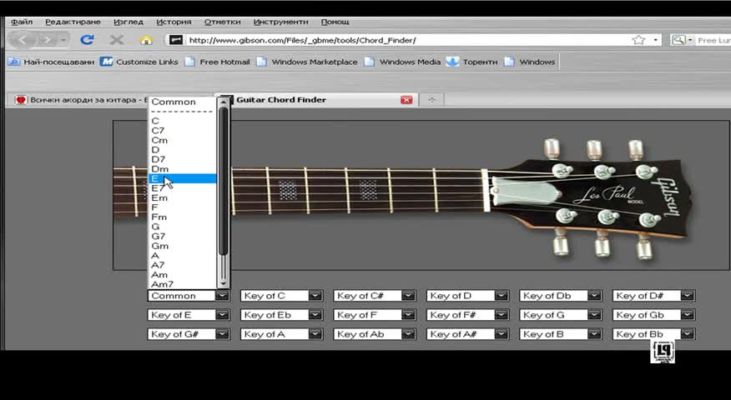Viewport: 731px width, 400px height.
Task: Click the browser Back arrow button
Action: tap(21, 40)
